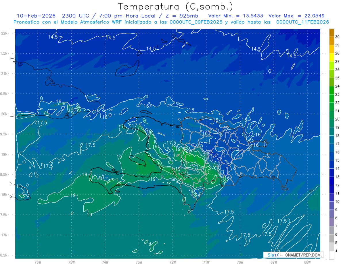The height and width of the screenshot is (266, 345).
Task: Click the "9.5N" latitude axis label
Action: click(x=4, y=134)
